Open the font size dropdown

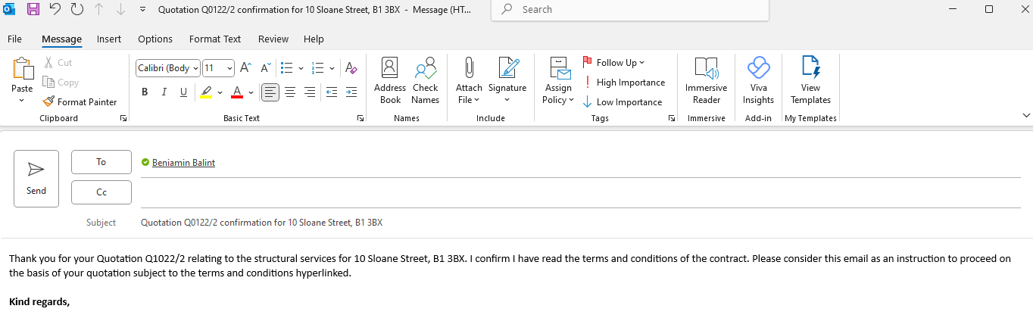point(219,67)
